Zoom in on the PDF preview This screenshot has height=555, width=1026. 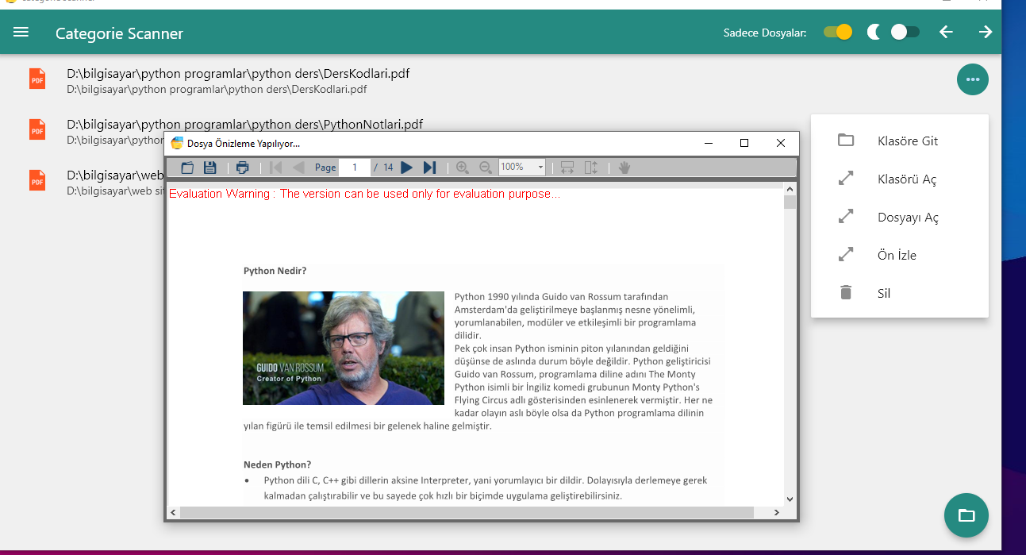[x=463, y=168]
